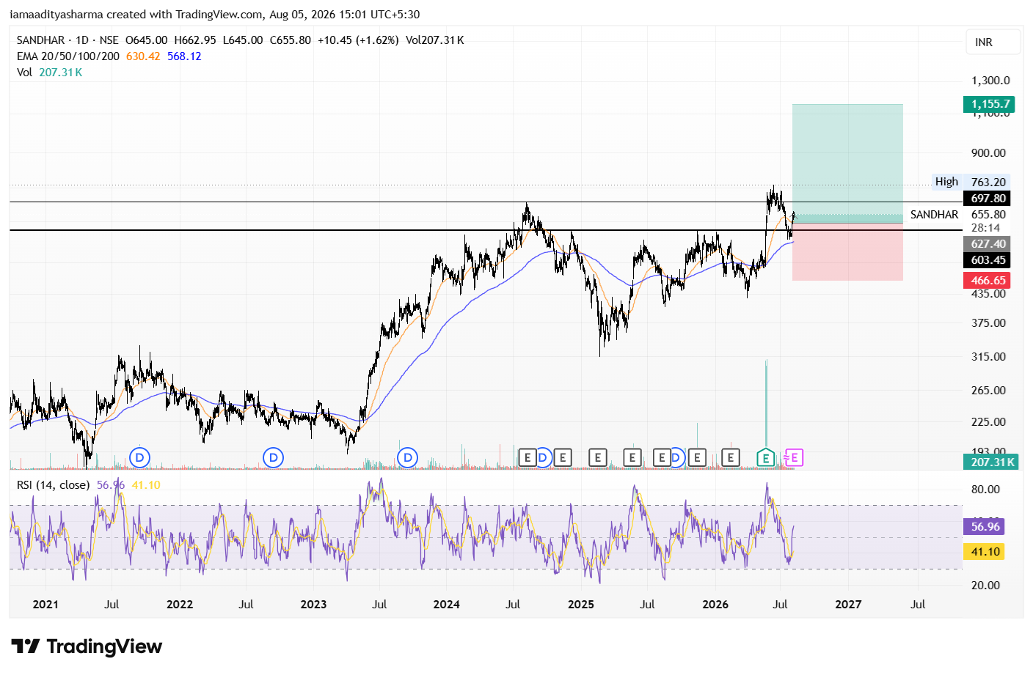This screenshot has width=1033, height=675.
Task: Click the red 466.65 stop-loss price tag
Action: click(987, 281)
